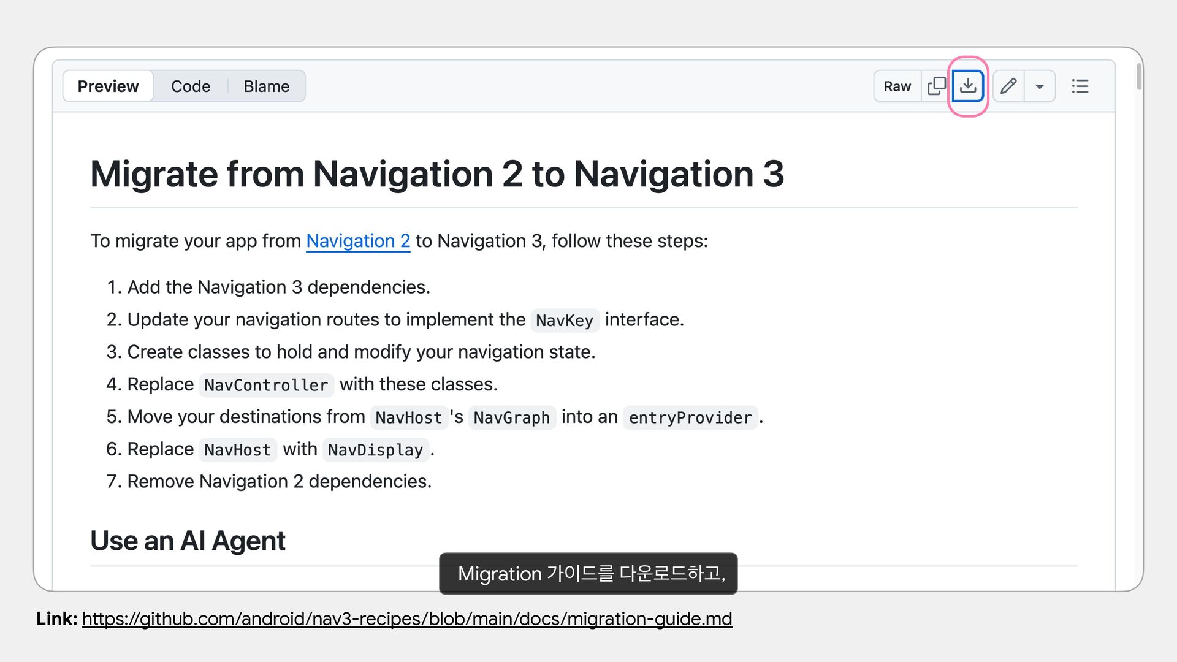Click the Raw button
The image size is (1177, 662).
(x=897, y=86)
